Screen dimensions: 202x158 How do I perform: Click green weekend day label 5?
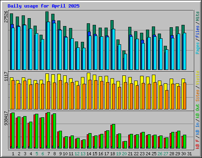click(37, 154)
